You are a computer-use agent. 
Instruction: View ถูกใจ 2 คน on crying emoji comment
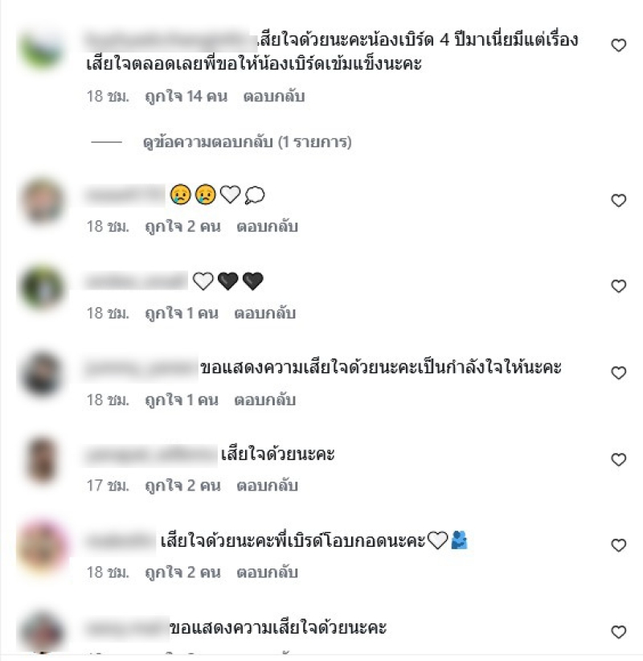tap(182, 227)
